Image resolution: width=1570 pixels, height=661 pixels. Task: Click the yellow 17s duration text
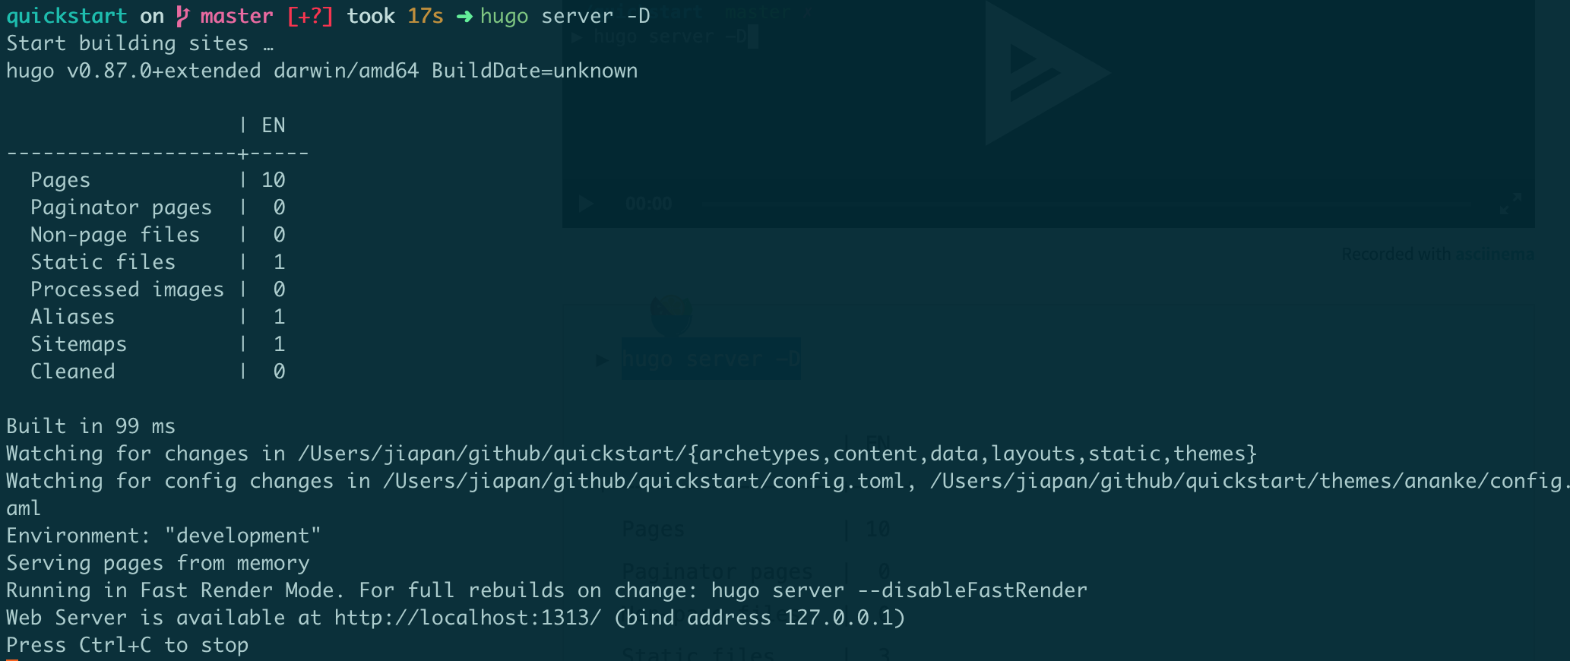(x=426, y=16)
